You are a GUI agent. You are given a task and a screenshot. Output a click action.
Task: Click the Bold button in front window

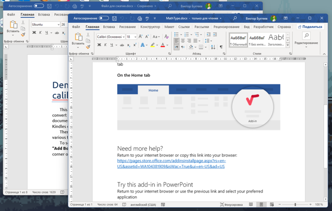click(99, 45)
